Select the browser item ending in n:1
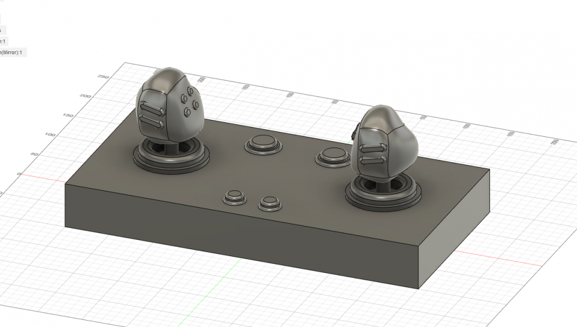Viewport: 577px width, 327px height. click(3, 41)
